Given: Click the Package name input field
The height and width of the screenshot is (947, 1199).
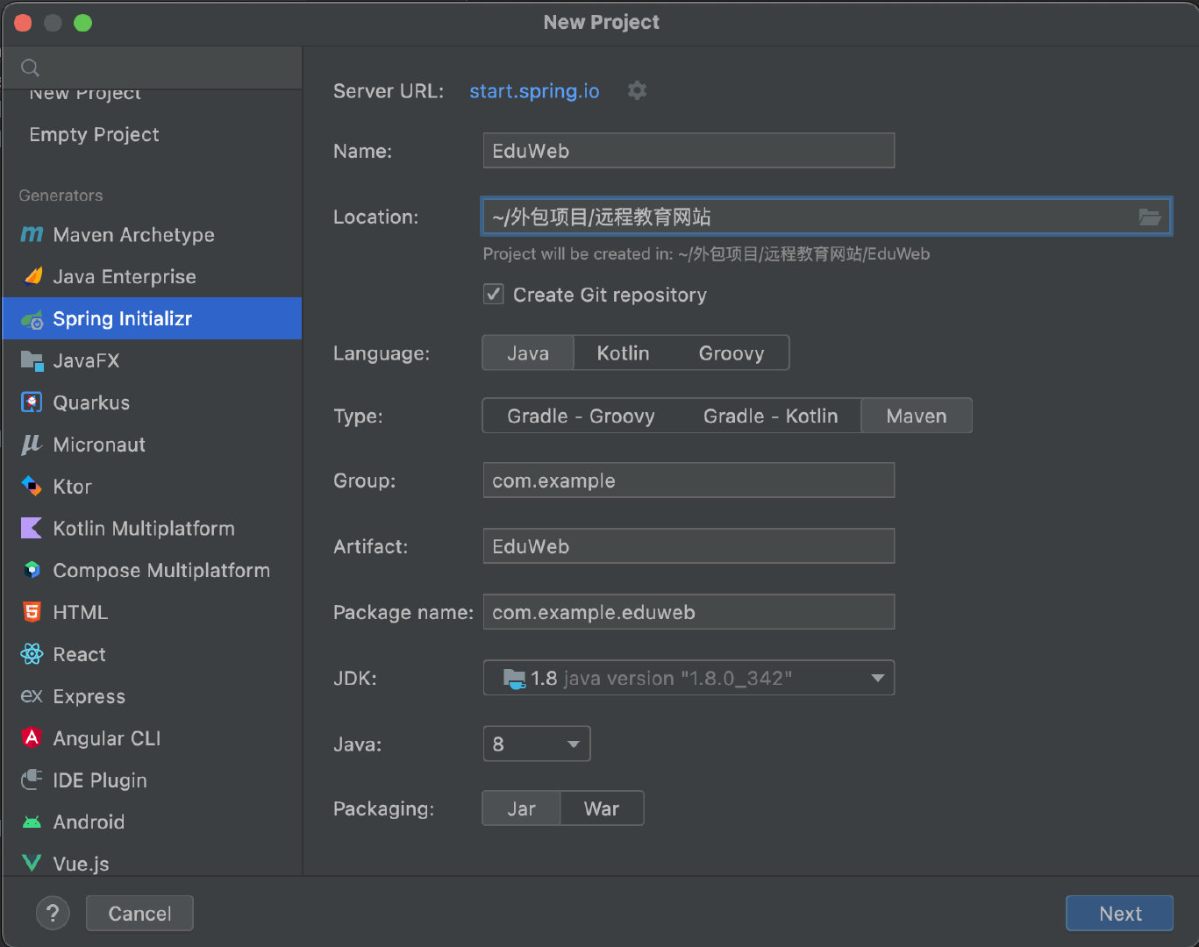Looking at the screenshot, I should tap(689, 612).
